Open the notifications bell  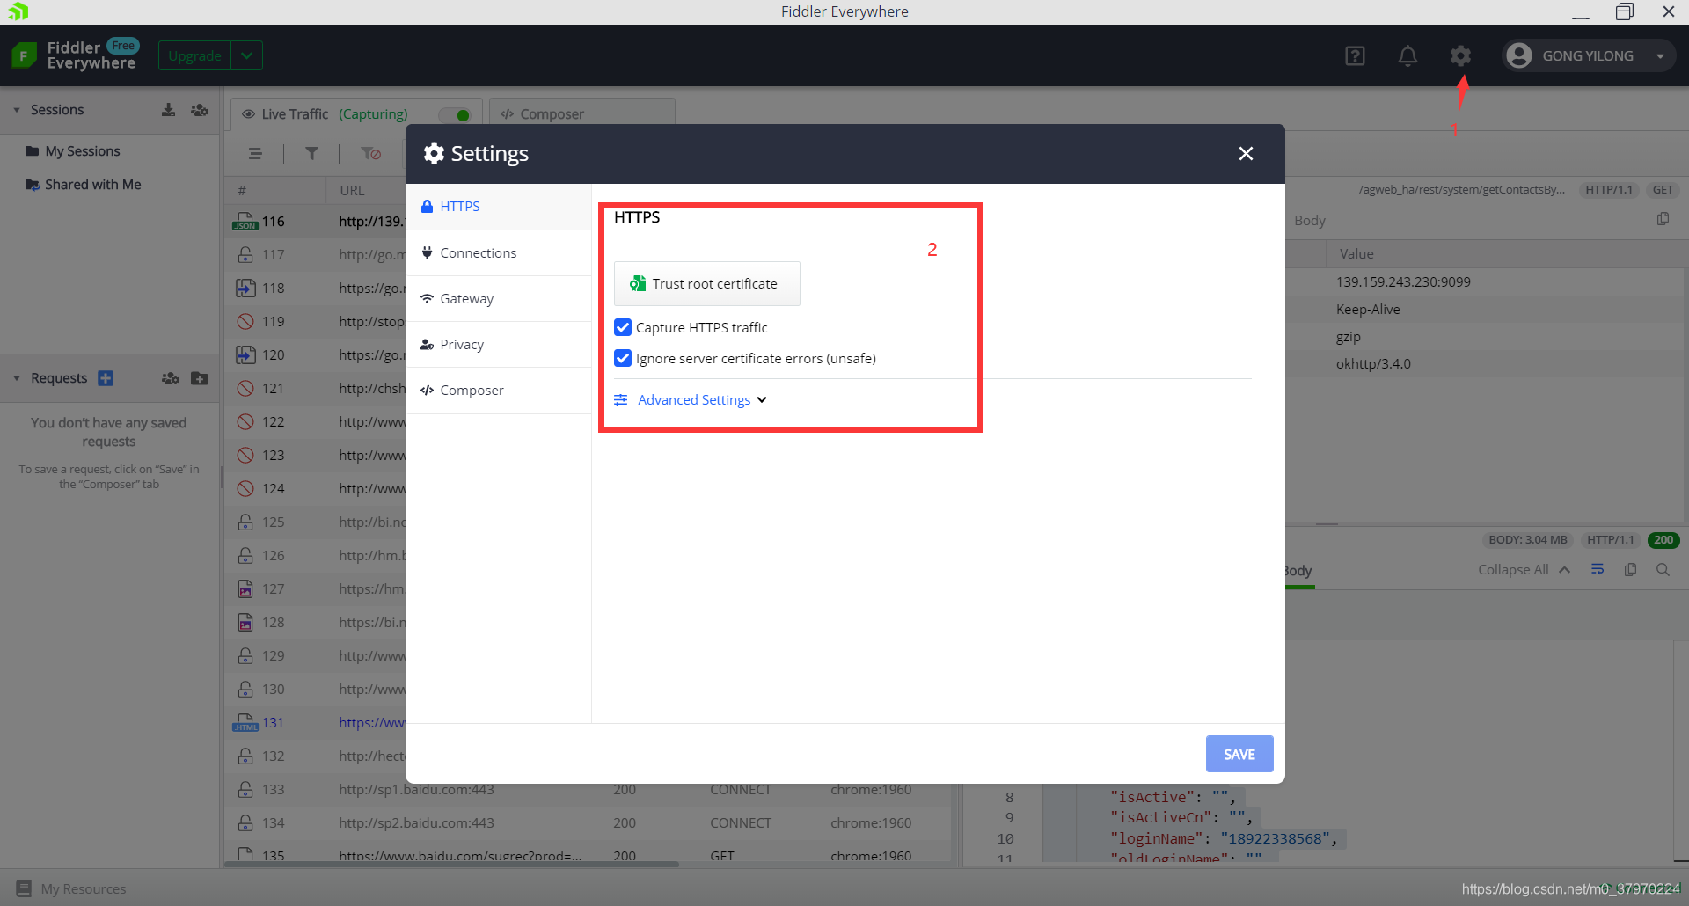pyautogui.click(x=1407, y=55)
